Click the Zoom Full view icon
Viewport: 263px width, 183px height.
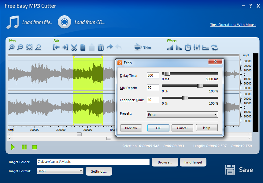(x=38, y=48)
